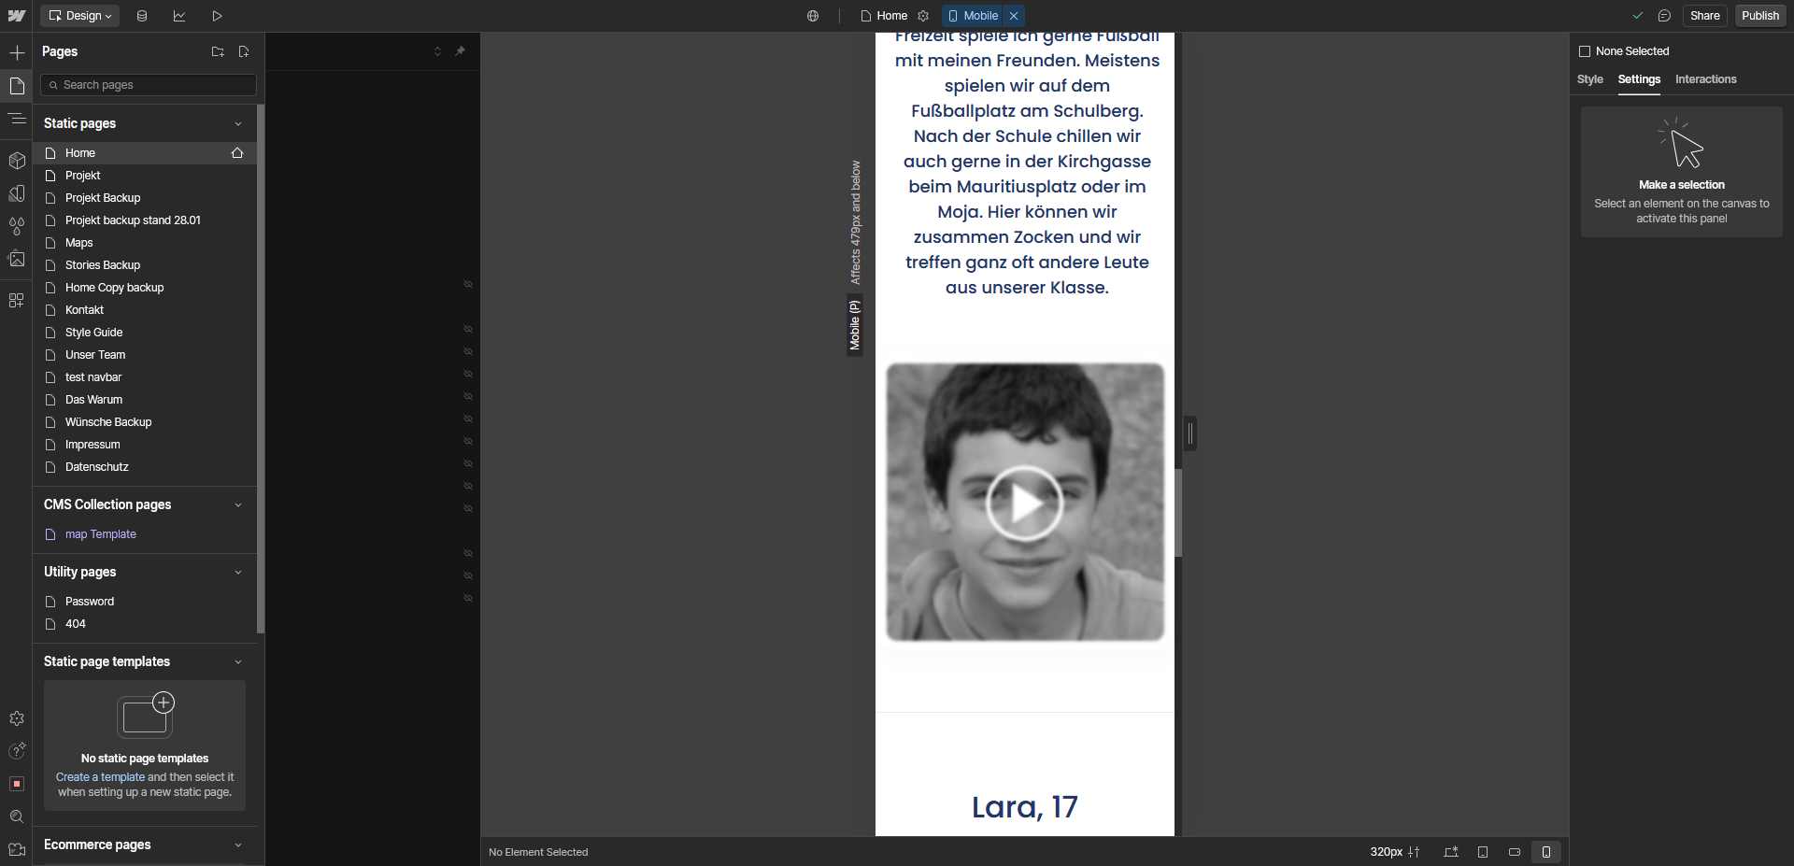Click the create new folder icon
The image size is (1794, 866).
tap(218, 51)
